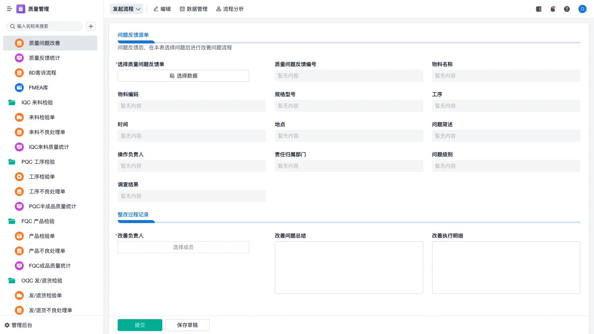Select the FMEA库 sidebar icon
The height and width of the screenshot is (334, 594).
point(19,88)
